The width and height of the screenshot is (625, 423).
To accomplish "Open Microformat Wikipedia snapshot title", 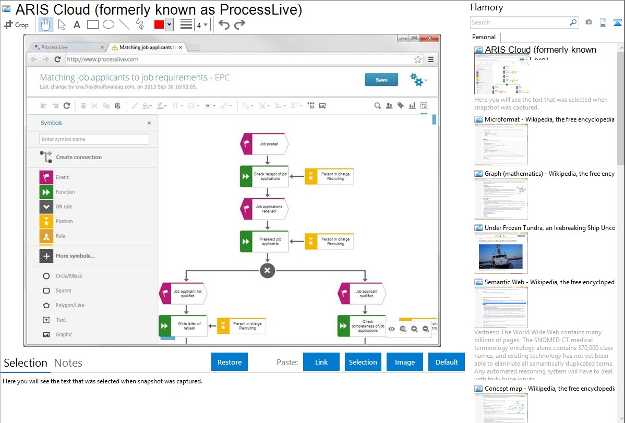I will 549,119.
